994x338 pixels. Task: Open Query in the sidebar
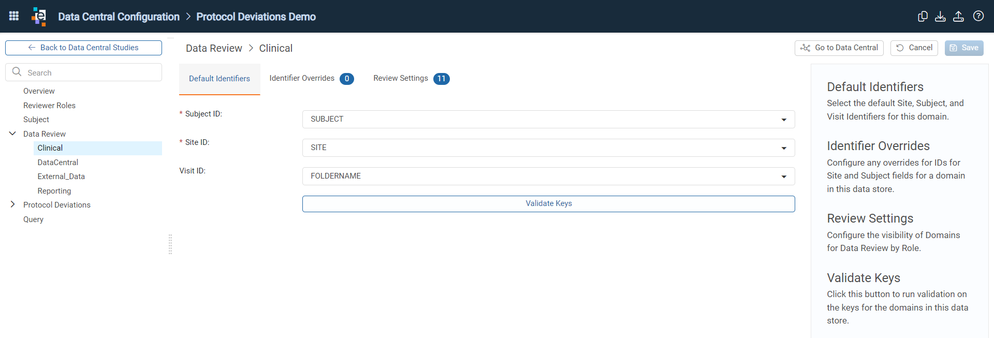tap(33, 219)
